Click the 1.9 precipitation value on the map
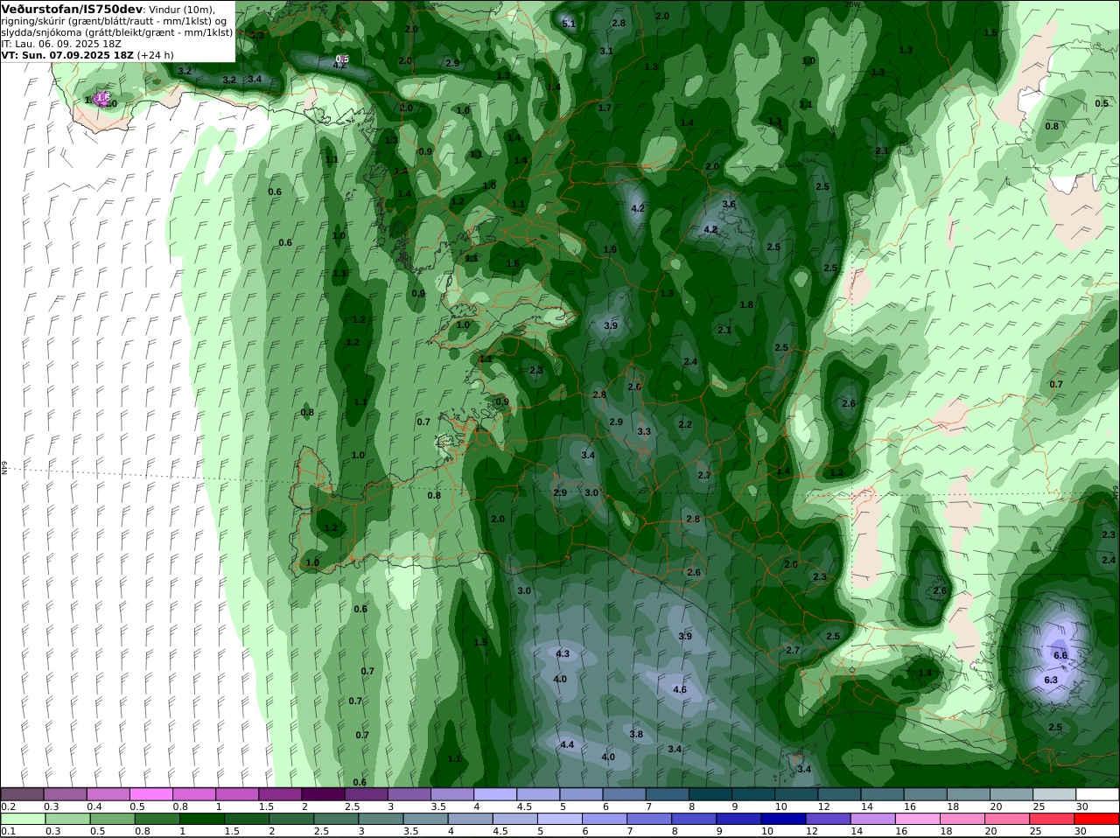 pyautogui.click(x=610, y=249)
